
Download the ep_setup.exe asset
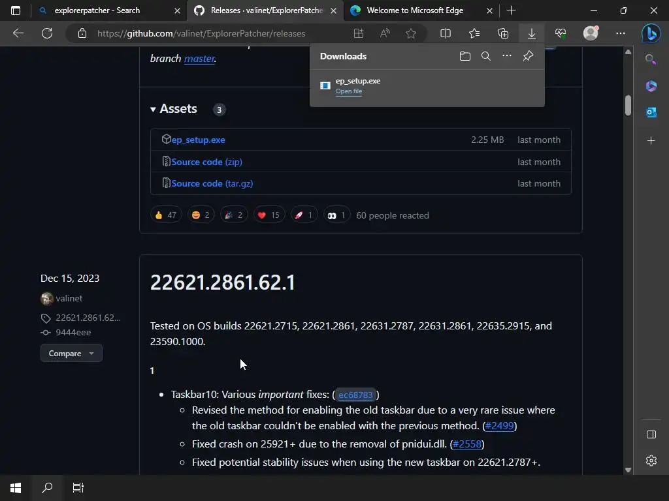pyautogui.click(x=198, y=140)
